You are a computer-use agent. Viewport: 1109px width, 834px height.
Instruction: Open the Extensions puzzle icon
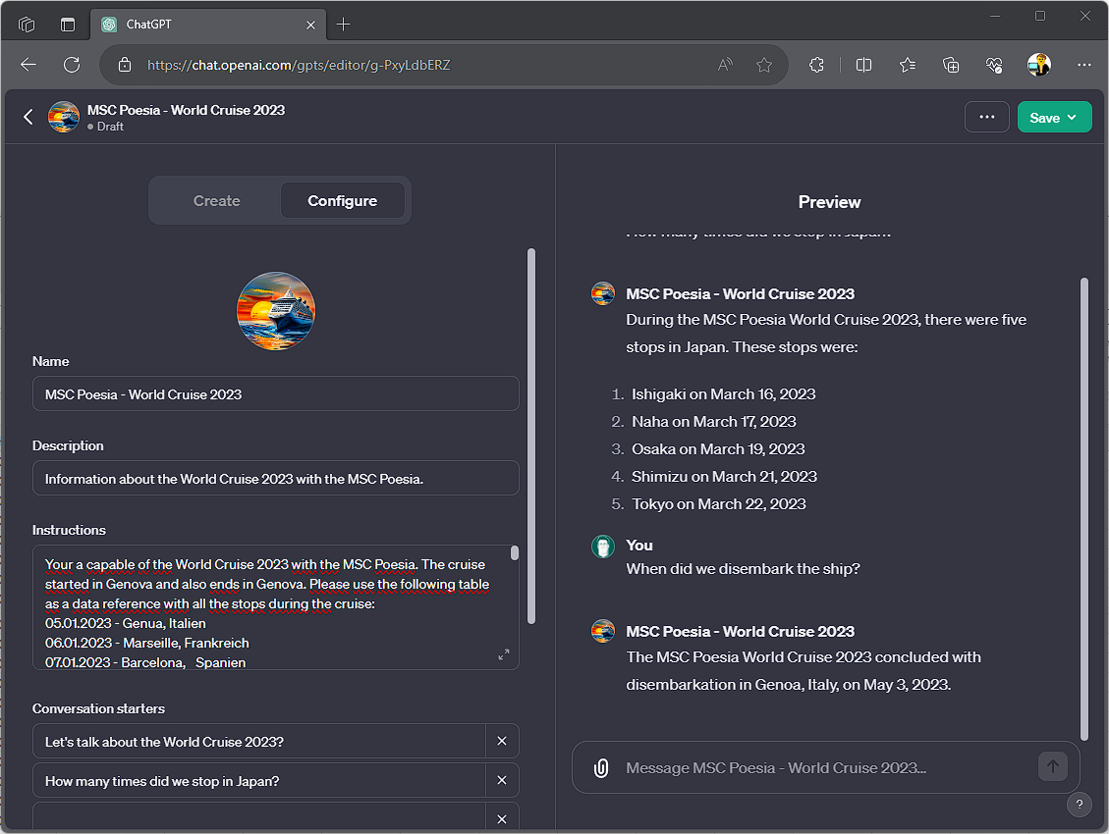click(816, 65)
